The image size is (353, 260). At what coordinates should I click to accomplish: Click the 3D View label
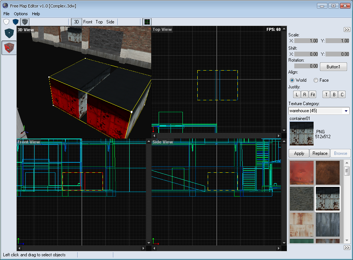pos(26,30)
